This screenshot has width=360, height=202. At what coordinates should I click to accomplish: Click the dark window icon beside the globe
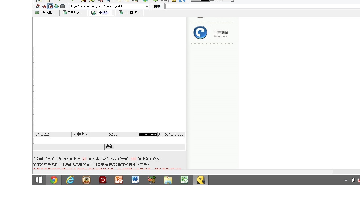click(x=62, y=6)
